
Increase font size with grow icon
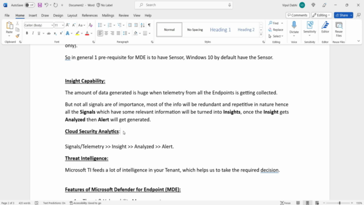click(x=68, y=25)
